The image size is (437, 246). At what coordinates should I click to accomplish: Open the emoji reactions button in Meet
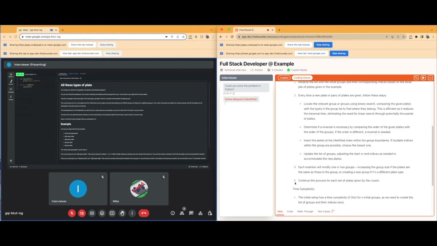click(102, 213)
